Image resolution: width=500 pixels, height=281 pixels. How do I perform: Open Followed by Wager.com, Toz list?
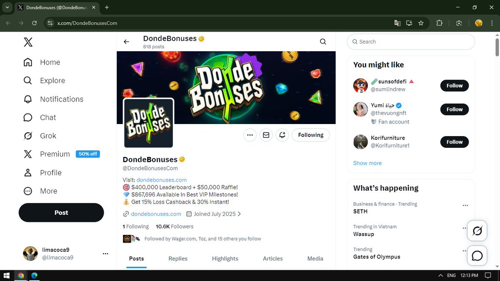pyautogui.click(x=202, y=239)
